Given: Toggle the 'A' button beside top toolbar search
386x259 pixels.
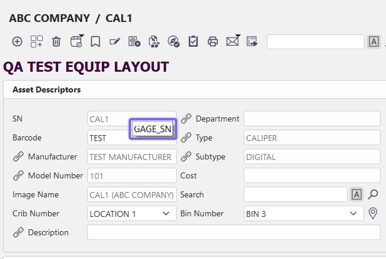Looking at the screenshot, I should (374, 41).
